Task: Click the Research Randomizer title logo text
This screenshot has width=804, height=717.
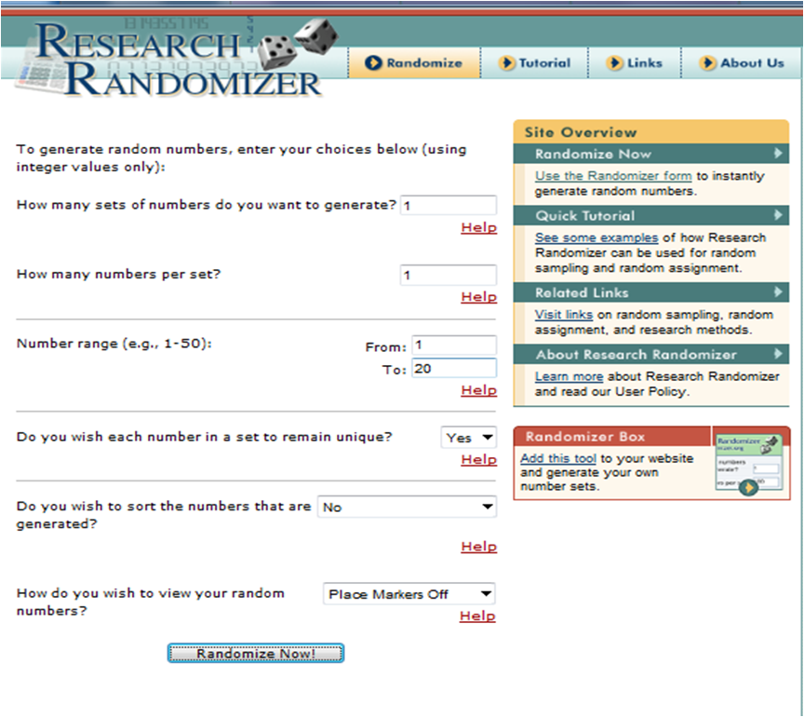Action: pyautogui.click(x=177, y=60)
